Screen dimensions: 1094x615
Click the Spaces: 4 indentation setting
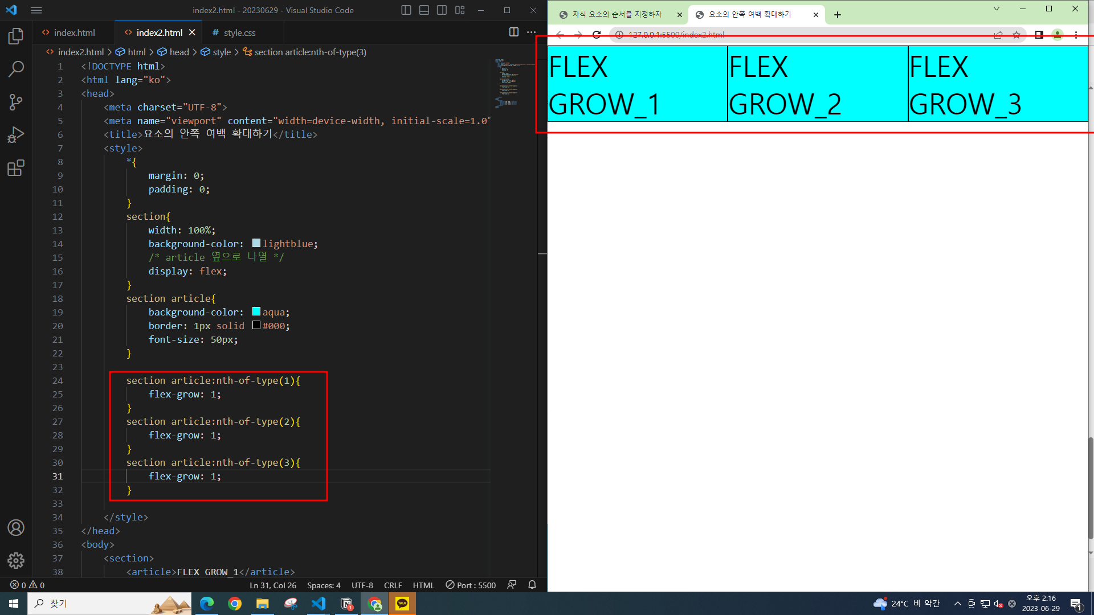[324, 585]
